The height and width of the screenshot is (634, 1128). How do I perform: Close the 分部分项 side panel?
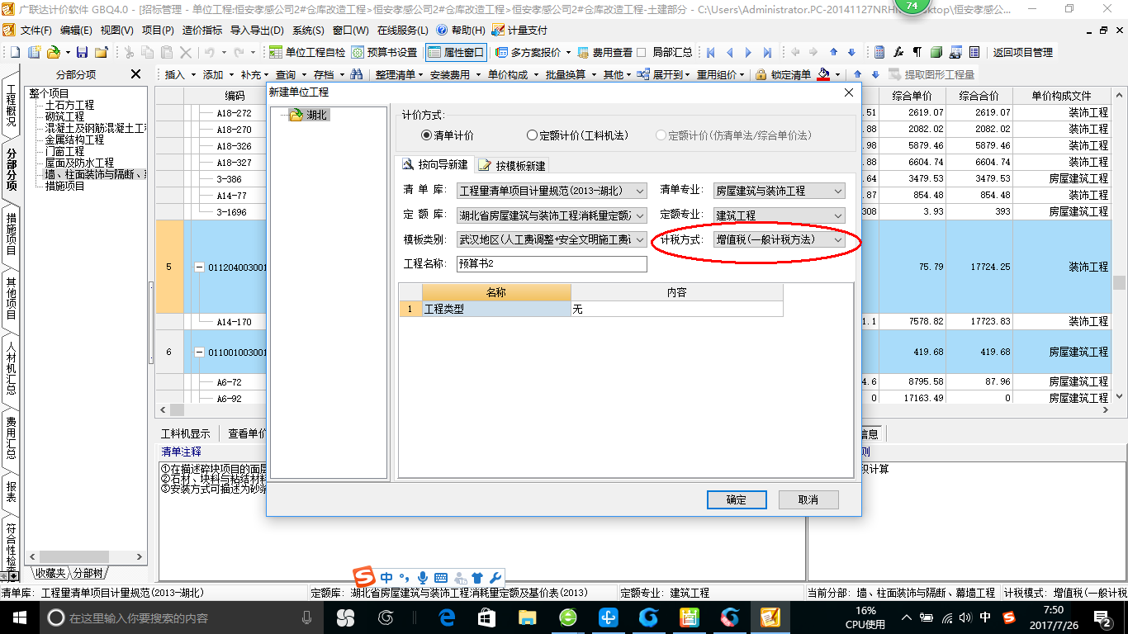[135, 74]
